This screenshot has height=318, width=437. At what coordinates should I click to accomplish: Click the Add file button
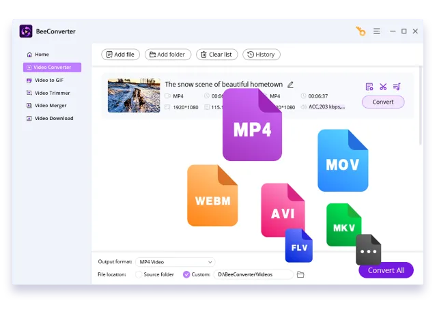pos(120,55)
